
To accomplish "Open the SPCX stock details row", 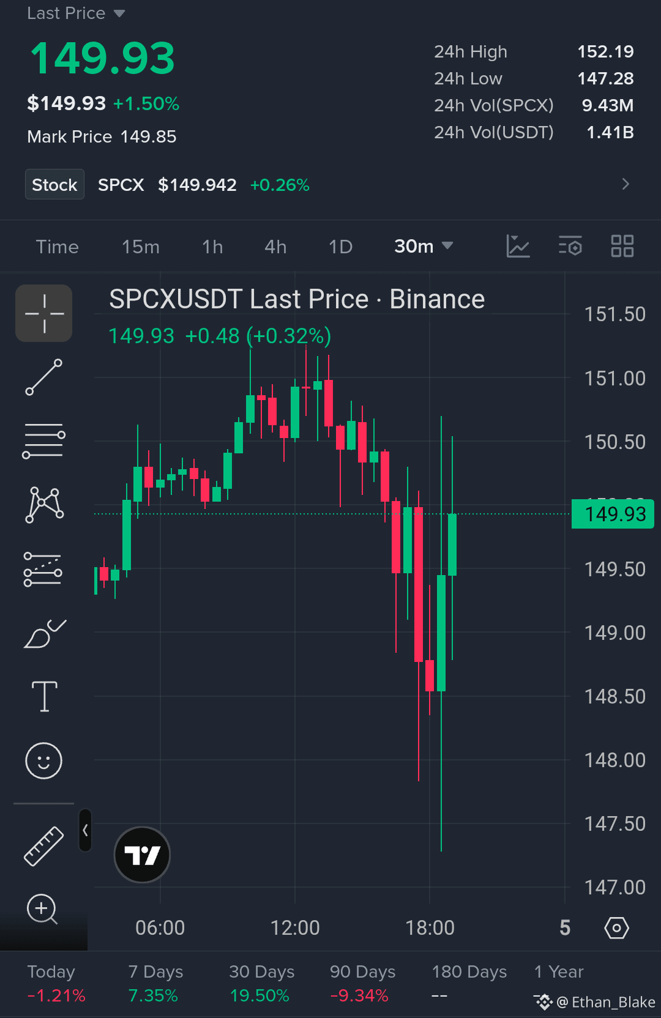I will tap(330, 185).
